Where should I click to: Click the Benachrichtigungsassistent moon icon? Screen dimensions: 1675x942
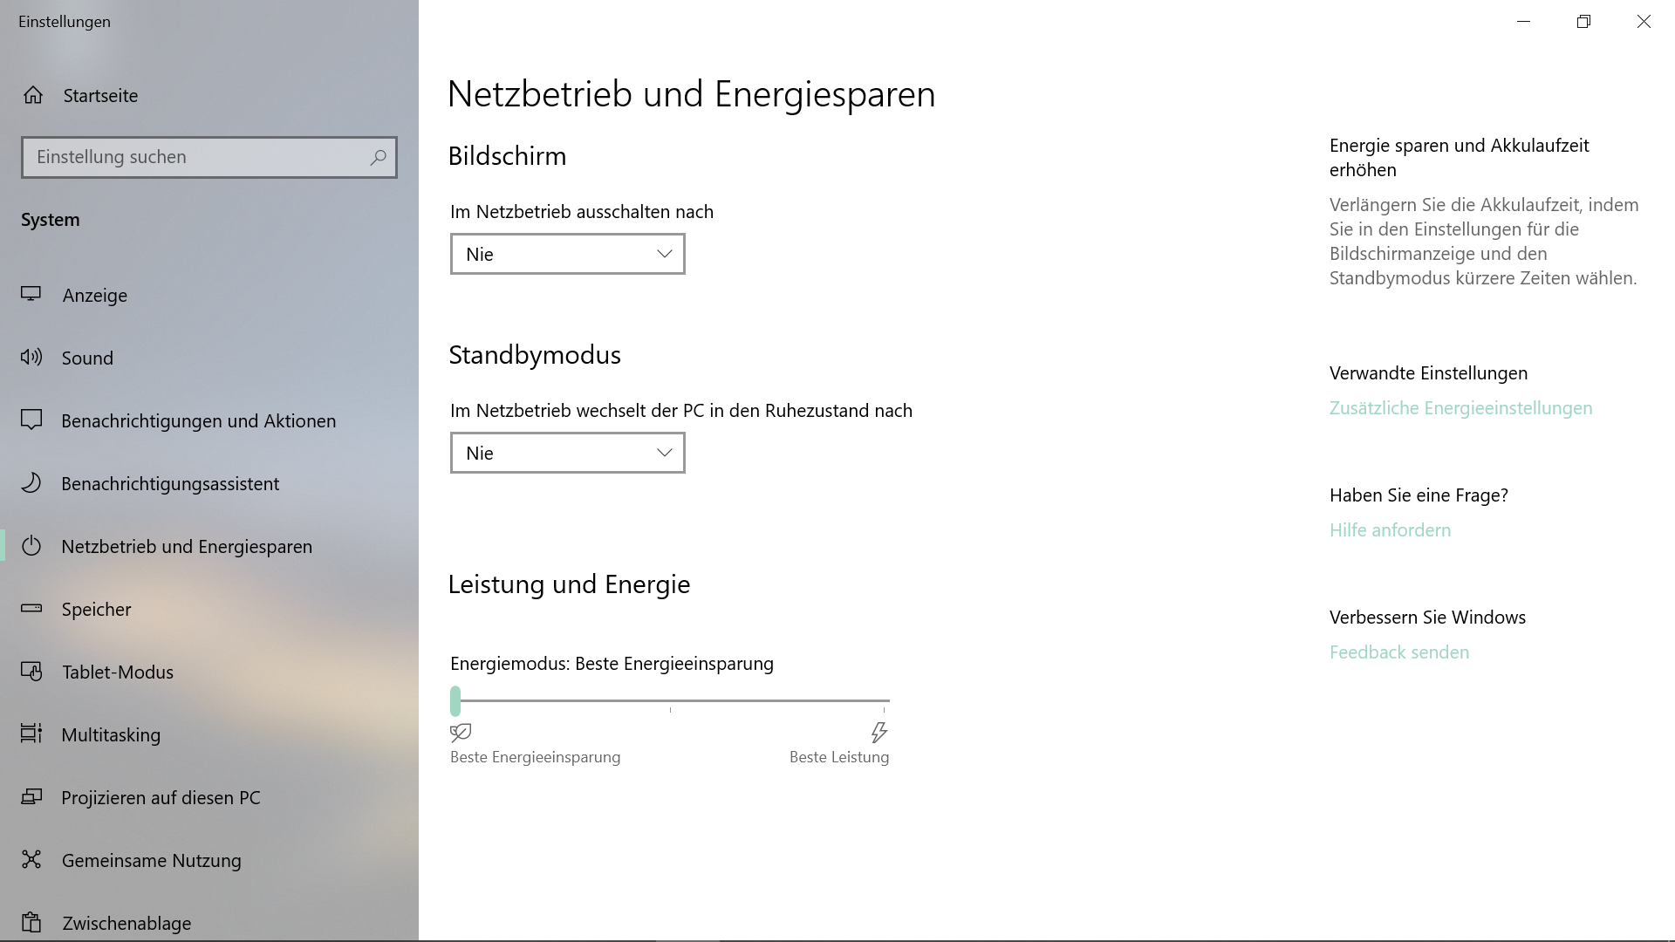point(31,482)
